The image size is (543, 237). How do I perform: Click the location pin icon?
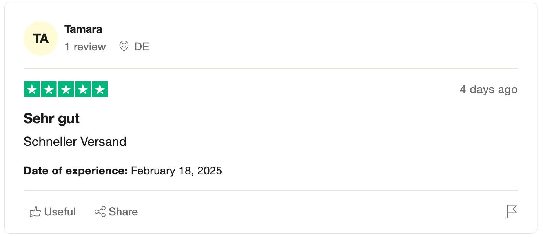click(124, 47)
